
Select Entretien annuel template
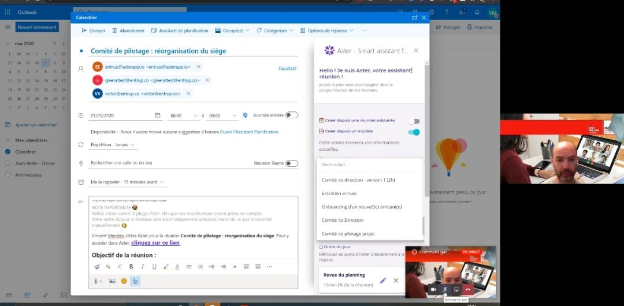click(370, 193)
